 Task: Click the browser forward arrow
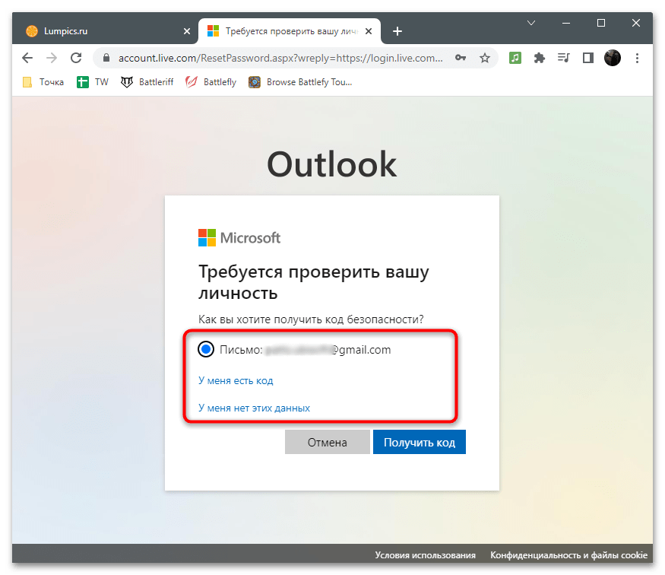52,58
